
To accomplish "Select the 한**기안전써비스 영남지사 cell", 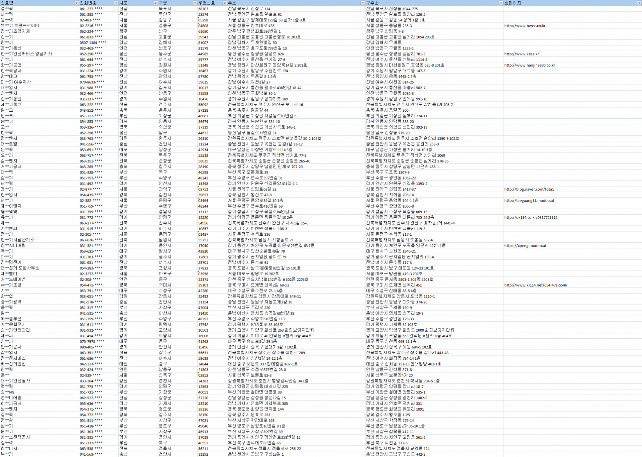I will 26,54.
